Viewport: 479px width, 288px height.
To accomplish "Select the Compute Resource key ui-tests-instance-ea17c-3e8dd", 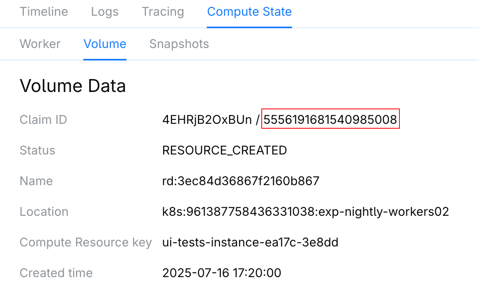I will click(x=250, y=242).
